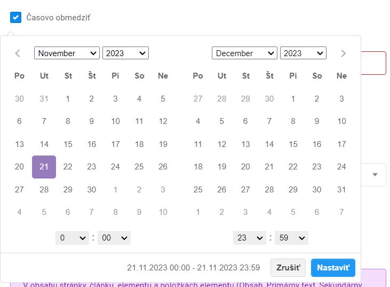
Task: Choose December 25 in right calendar
Action: [x=198, y=190]
